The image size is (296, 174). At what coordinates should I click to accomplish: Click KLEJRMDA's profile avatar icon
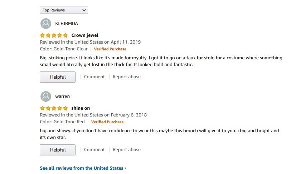(x=45, y=24)
